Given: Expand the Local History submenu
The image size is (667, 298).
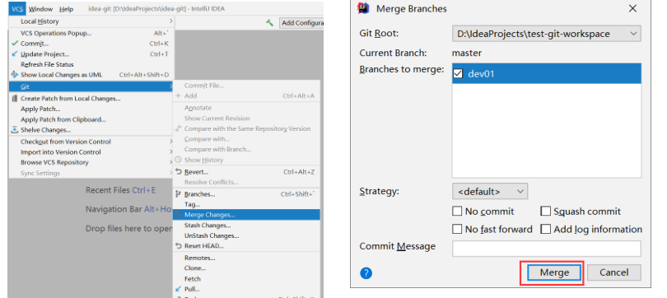Looking at the screenshot, I should click(91, 21).
